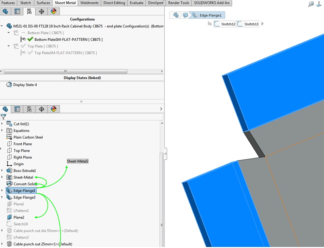Open the DisplayManager tab in top panel
Image resolution: width=324 pixels, height=248 pixels.
coord(54,11)
